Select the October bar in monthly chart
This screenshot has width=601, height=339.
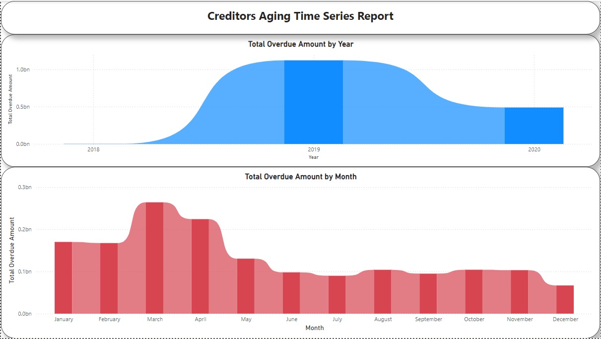pos(474,291)
